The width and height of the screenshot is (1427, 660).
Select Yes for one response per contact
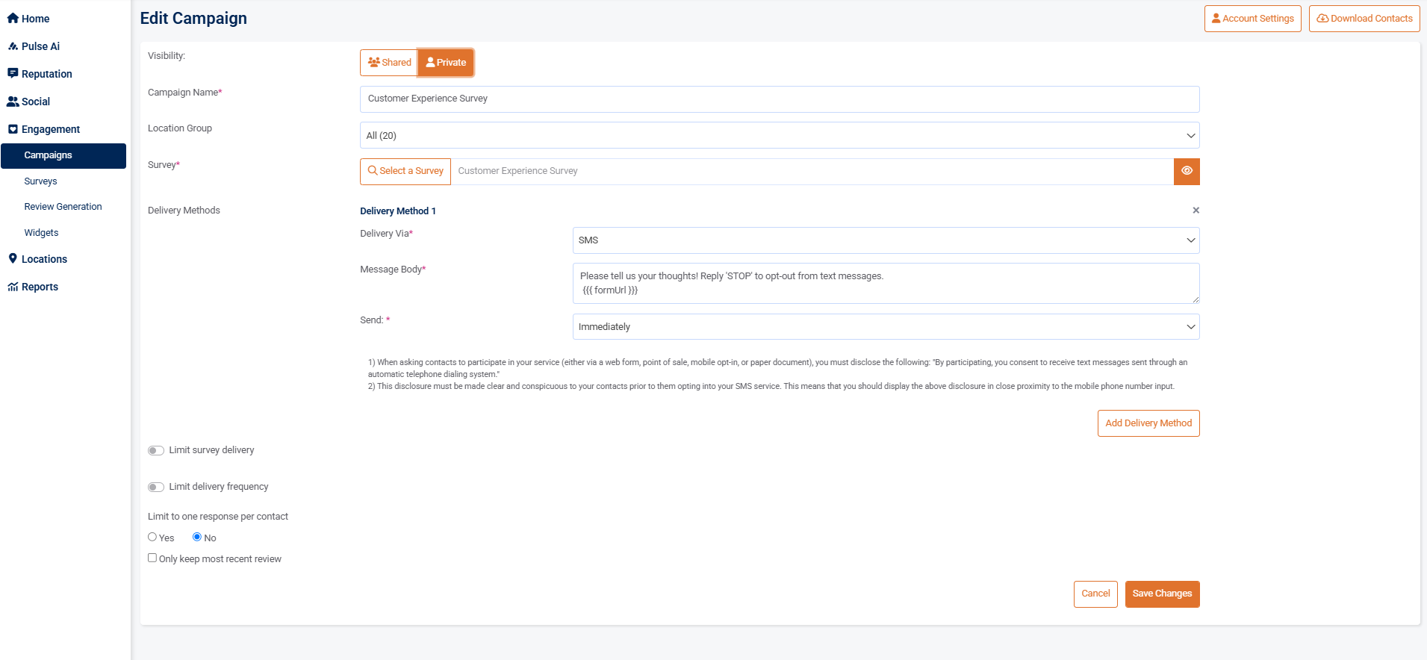click(152, 537)
